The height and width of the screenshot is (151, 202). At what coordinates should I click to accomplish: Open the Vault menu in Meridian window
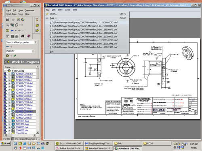tap(8, 10)
